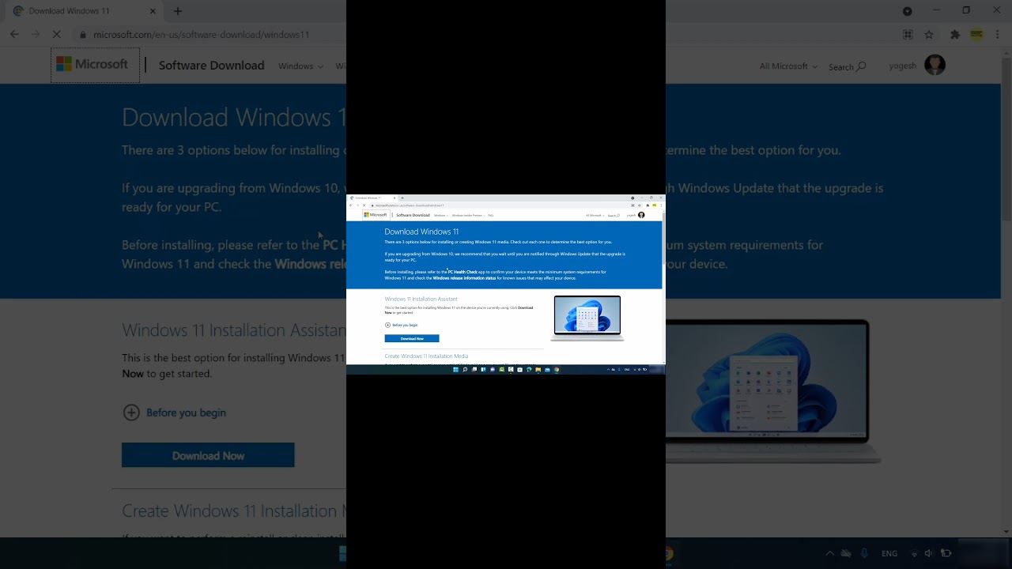Click Software Download in large background page header
Image resolution: width=1012 pixels, height=569 pixels.
[x=211, y=65]
